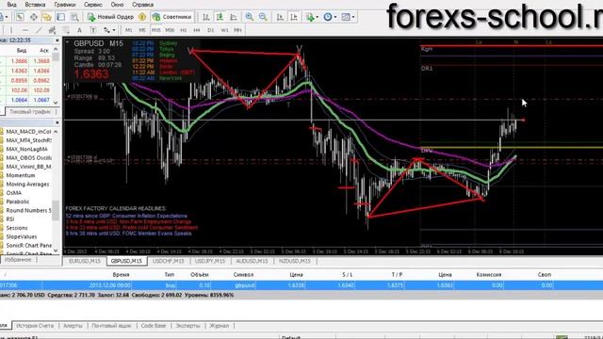Screen dimensions: 603x339
Task: Open the Code Base terminal tab
Action: (x=153, y=326)
